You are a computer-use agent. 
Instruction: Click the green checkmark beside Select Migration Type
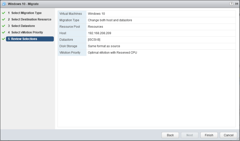point(3,13)
